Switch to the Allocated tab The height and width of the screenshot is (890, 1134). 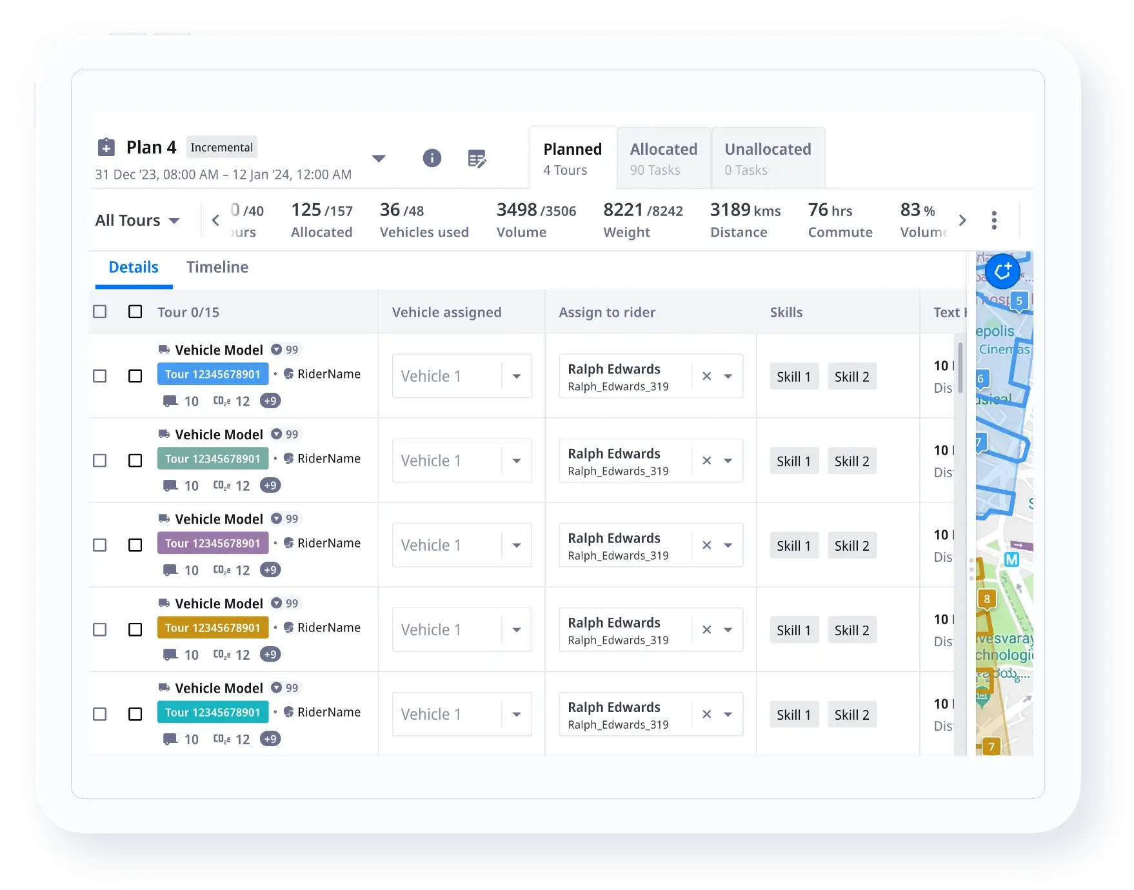coord(663,158)
